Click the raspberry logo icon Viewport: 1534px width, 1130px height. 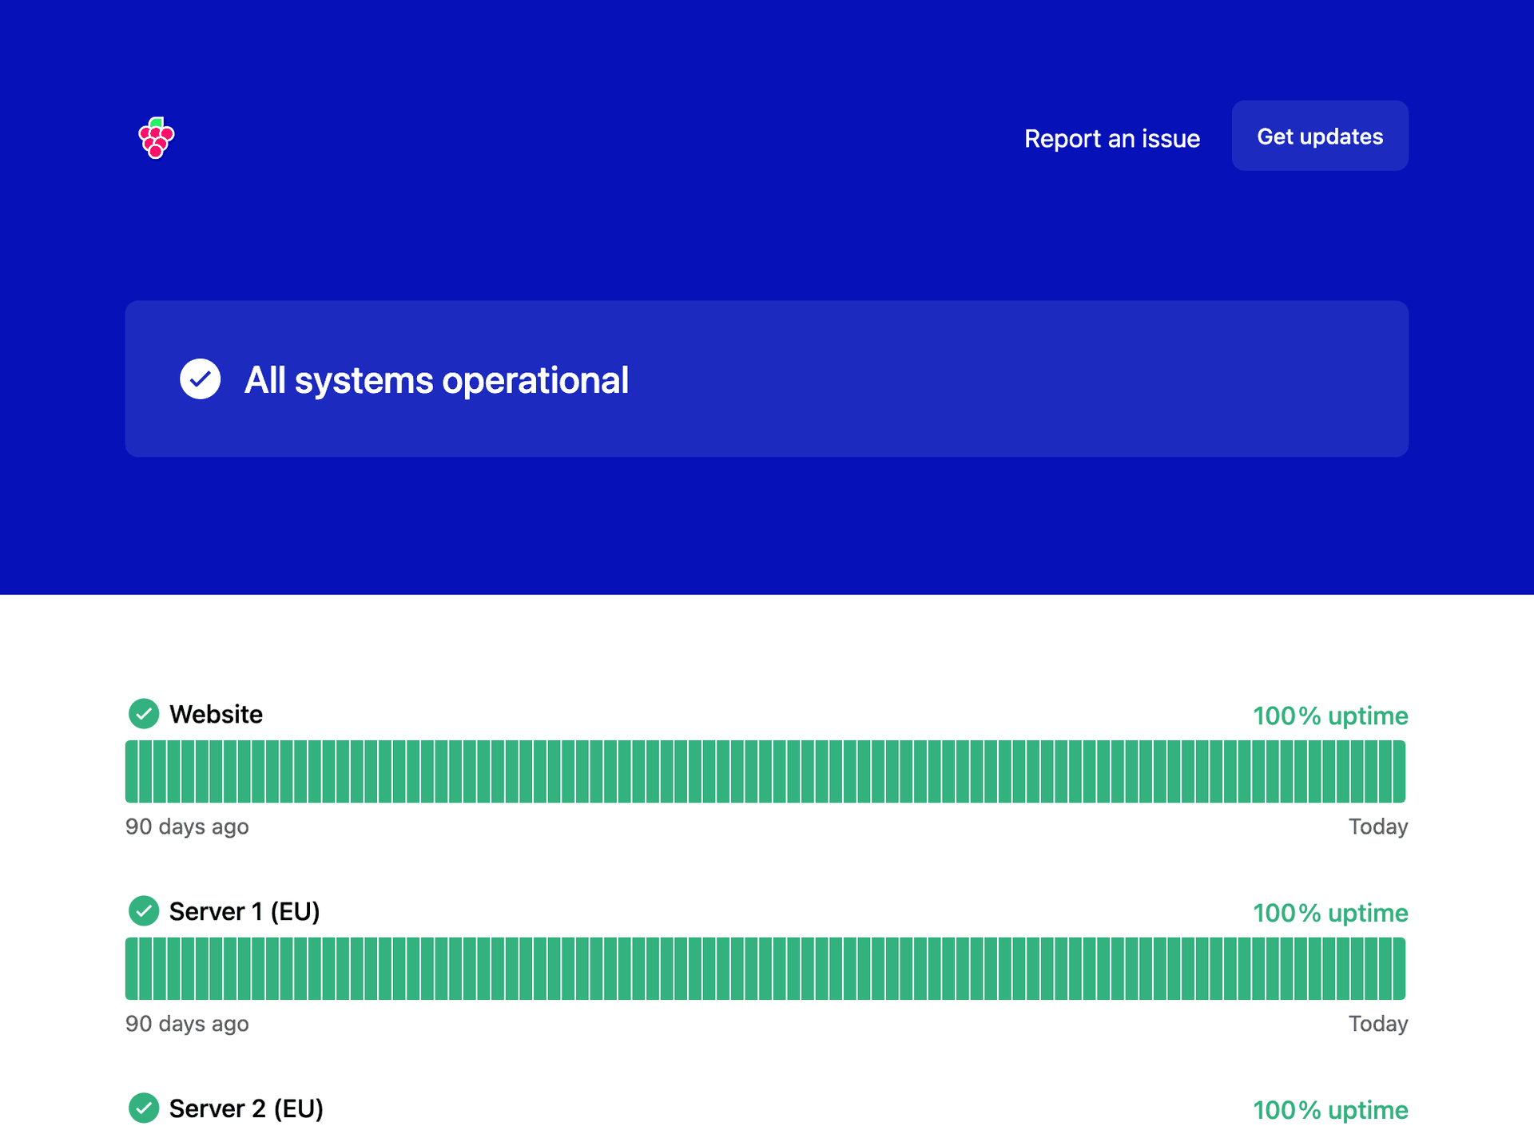coord(156,137)
